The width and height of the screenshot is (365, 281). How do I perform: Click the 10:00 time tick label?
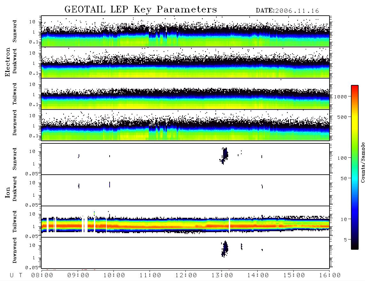click(114, 276)
